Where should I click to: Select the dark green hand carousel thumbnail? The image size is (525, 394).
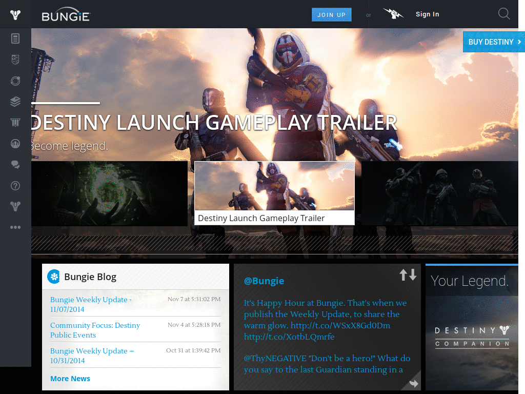click(x=109, y=193)
